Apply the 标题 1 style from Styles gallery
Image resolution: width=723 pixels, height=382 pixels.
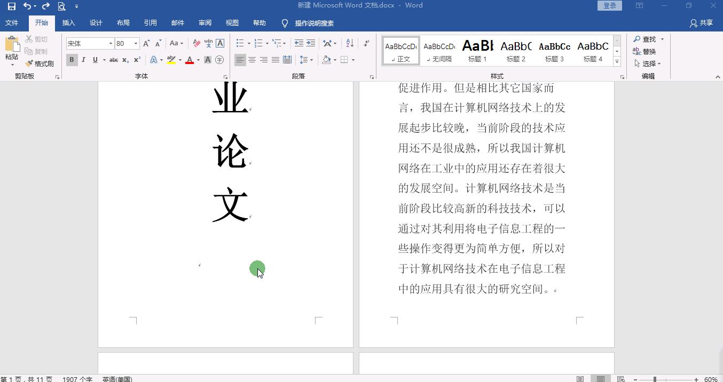(477, 50)
